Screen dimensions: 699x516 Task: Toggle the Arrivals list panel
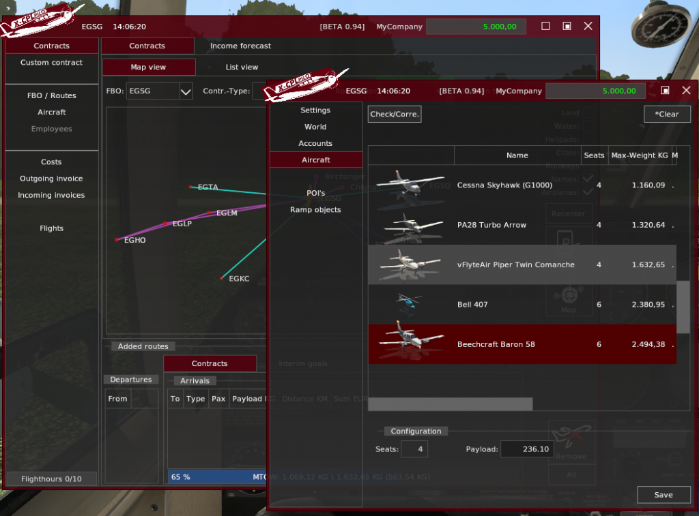click(195, 380)
